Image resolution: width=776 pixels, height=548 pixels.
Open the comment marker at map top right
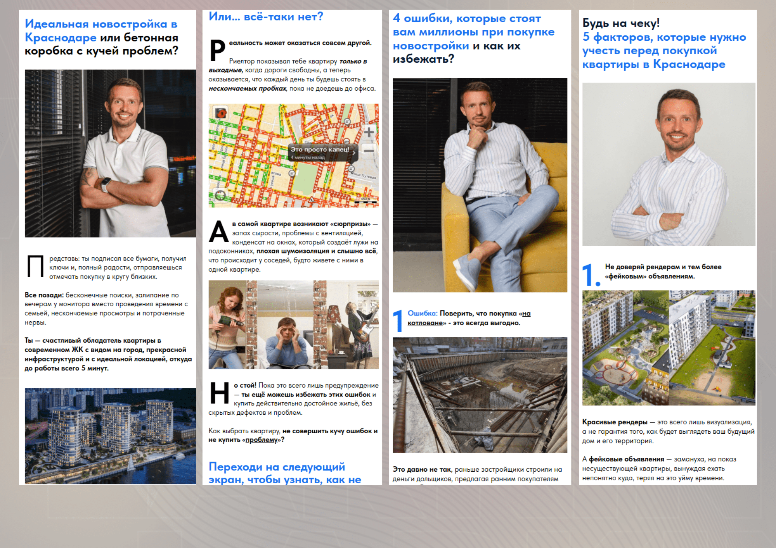click(x=347, y=122)
